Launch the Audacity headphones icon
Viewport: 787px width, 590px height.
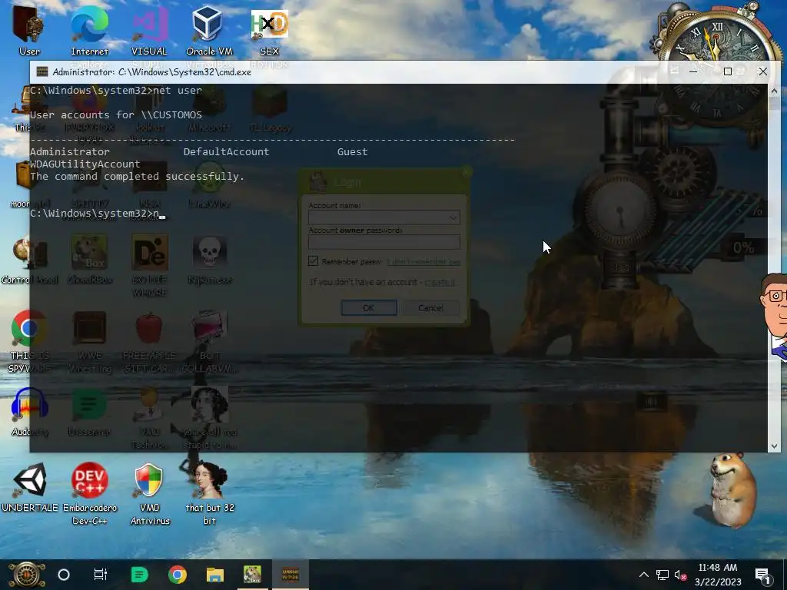click(x=29, y=409)
